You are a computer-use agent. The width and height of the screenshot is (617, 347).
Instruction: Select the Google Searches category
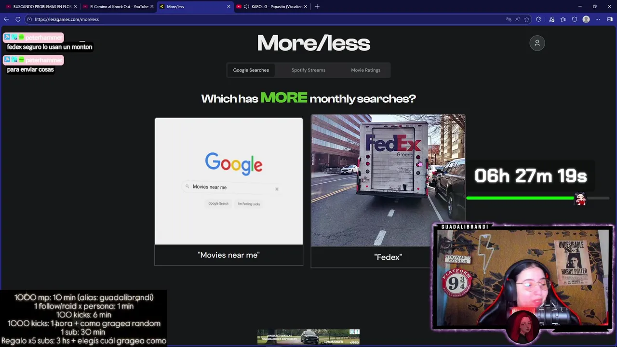(251, 70)
